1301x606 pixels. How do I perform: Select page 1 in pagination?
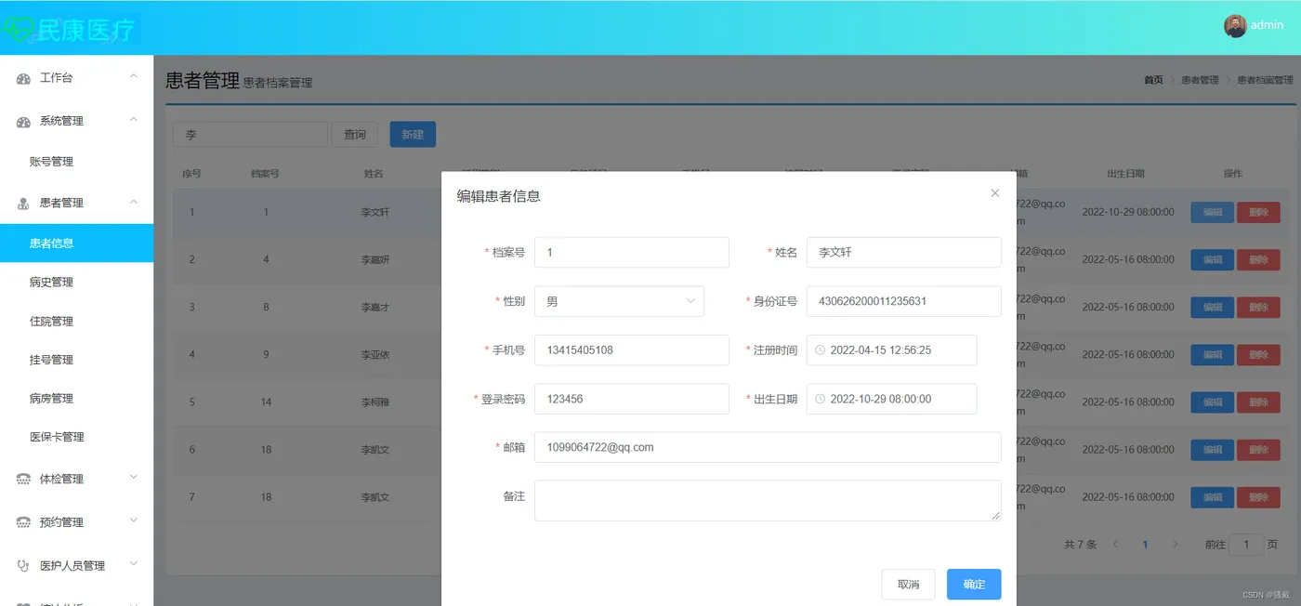pyautogui.click(x=1145, y=545)
